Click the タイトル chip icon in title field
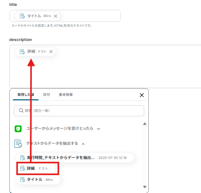The width and height of the screenshot is (201, 193). 22,16
